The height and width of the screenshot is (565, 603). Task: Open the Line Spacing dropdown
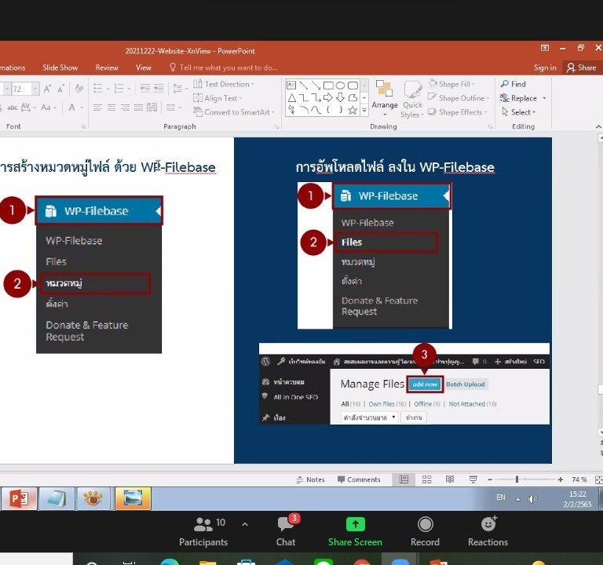(180, 89)
